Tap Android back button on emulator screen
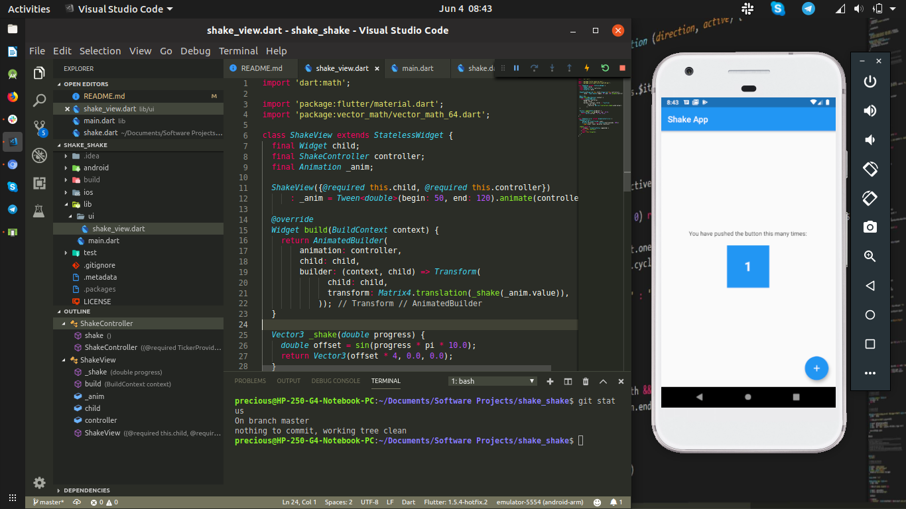 point(699,397)
